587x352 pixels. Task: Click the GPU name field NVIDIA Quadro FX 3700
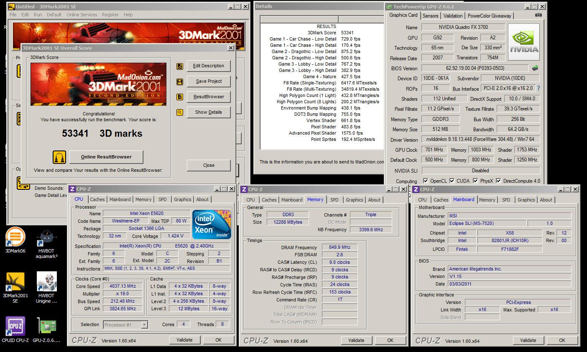click(x=463, y=27)
